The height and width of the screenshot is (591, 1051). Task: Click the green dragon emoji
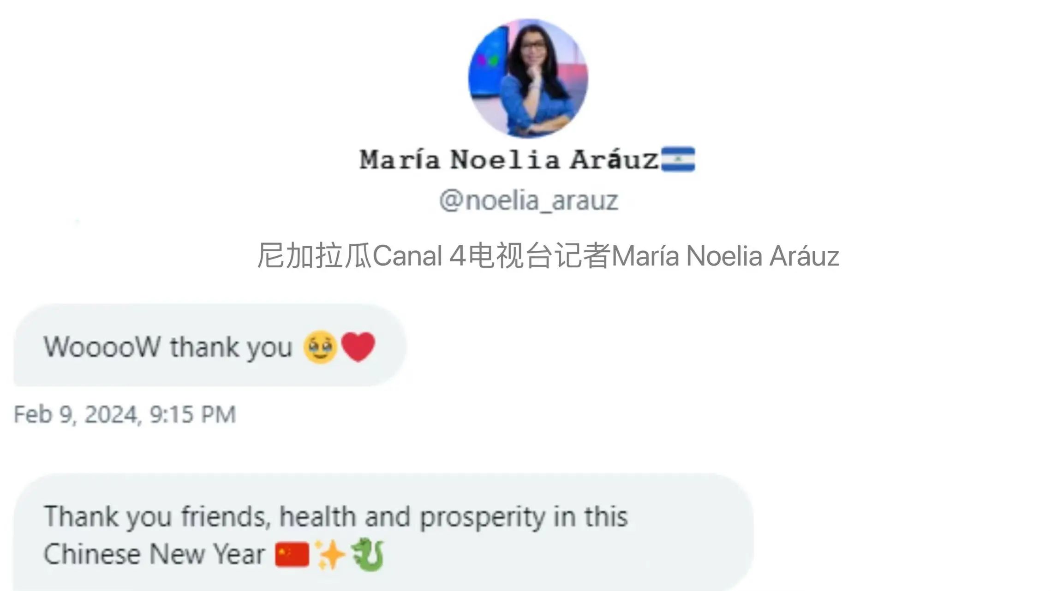368,555
